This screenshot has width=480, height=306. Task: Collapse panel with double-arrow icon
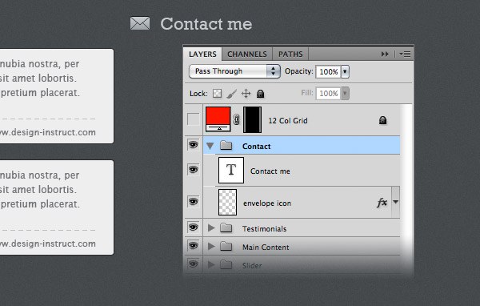385,54
